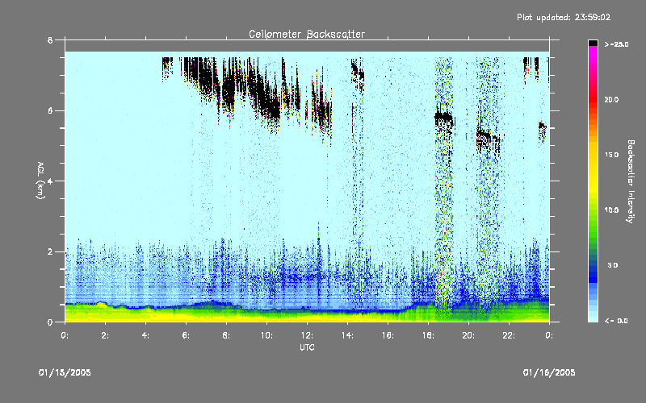Click the 14: hour tick on the time axis
The width and height of the screenshot is (646, 403).
pos(347,335)
